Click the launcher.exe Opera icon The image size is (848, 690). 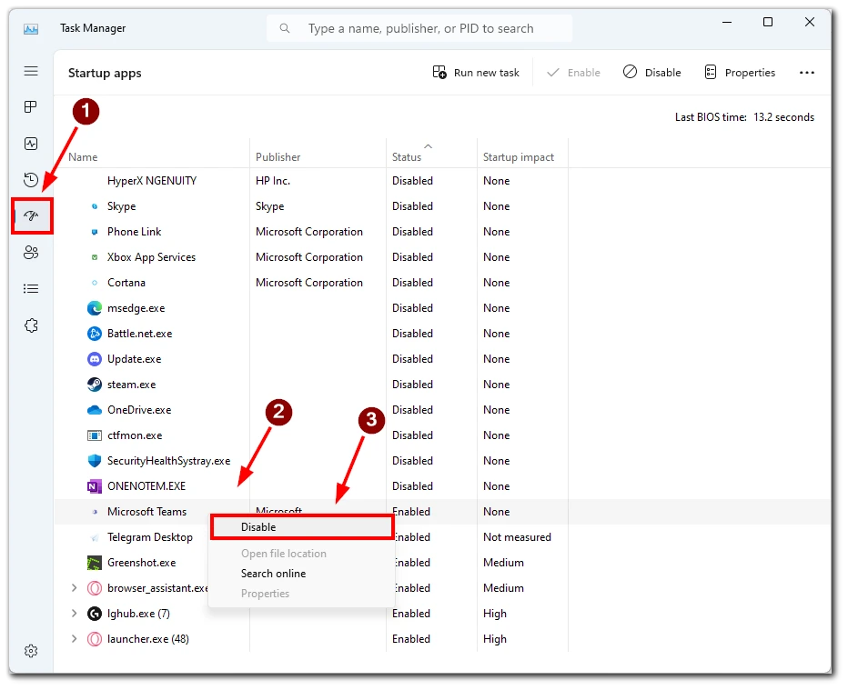click(95, 639)
